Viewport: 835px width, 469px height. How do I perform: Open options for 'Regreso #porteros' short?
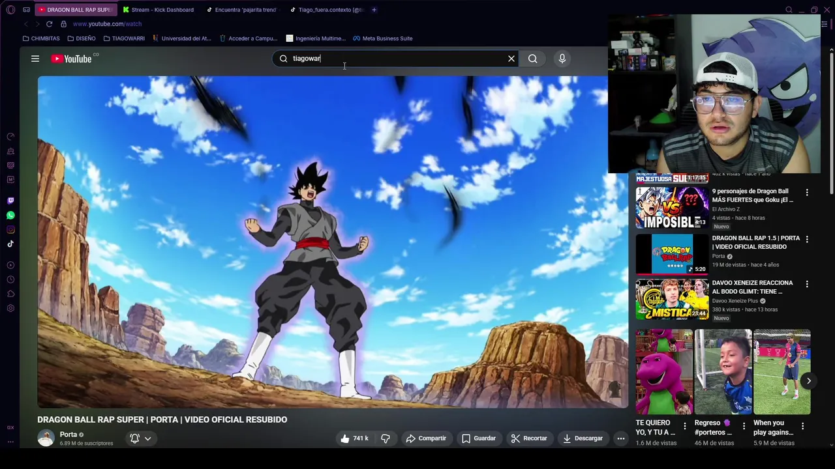[x=744, y=427]
